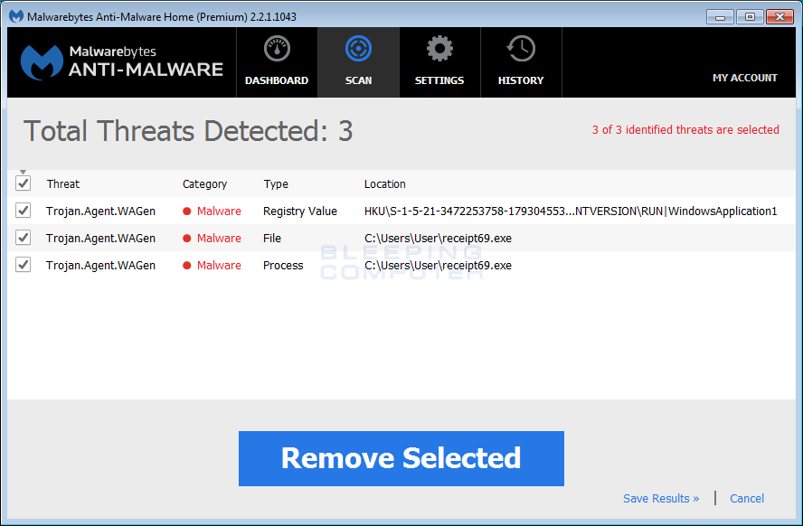803x526 pixels.
Task: Click the Dashboard gauge icon
Action: [277, 49]
